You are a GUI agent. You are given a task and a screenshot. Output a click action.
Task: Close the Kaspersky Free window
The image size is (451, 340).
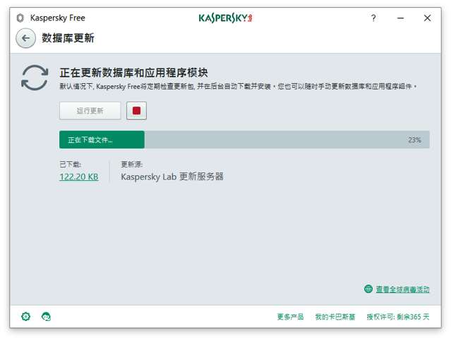point(428,18)
